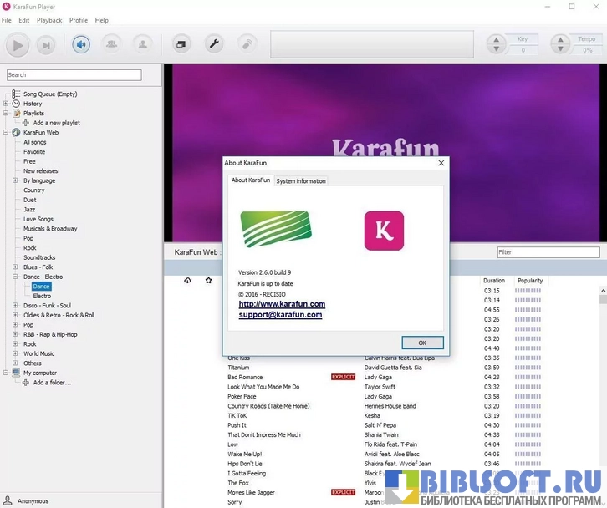This screenshot has height=508, width=607.
Task: Click the dual display window icon
Action: pyautogui.click(x=181, y=44)
